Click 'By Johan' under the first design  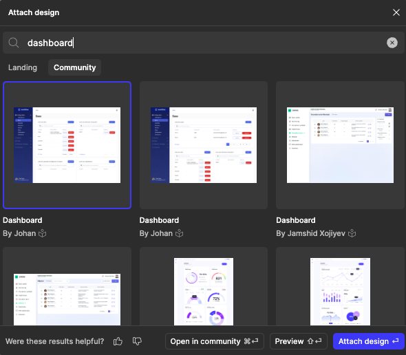pos(19,233)
